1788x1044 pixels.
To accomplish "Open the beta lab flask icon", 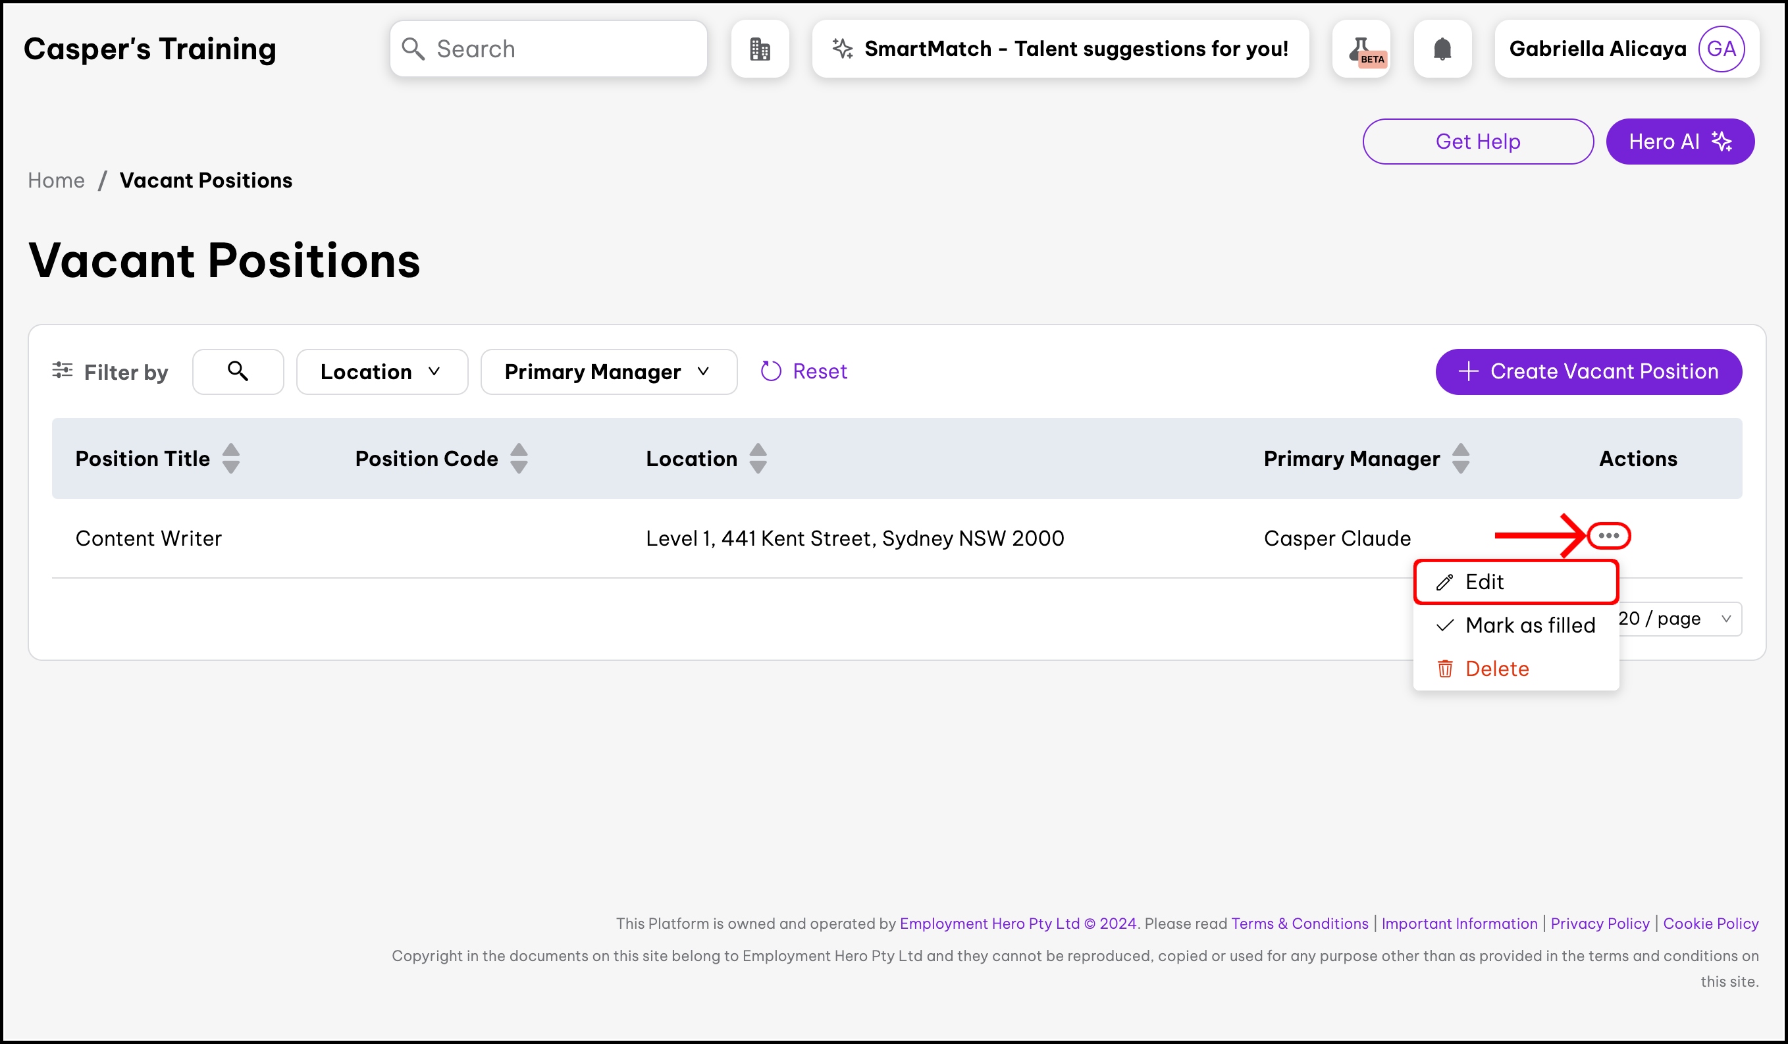I will [x=1361, y=49].
